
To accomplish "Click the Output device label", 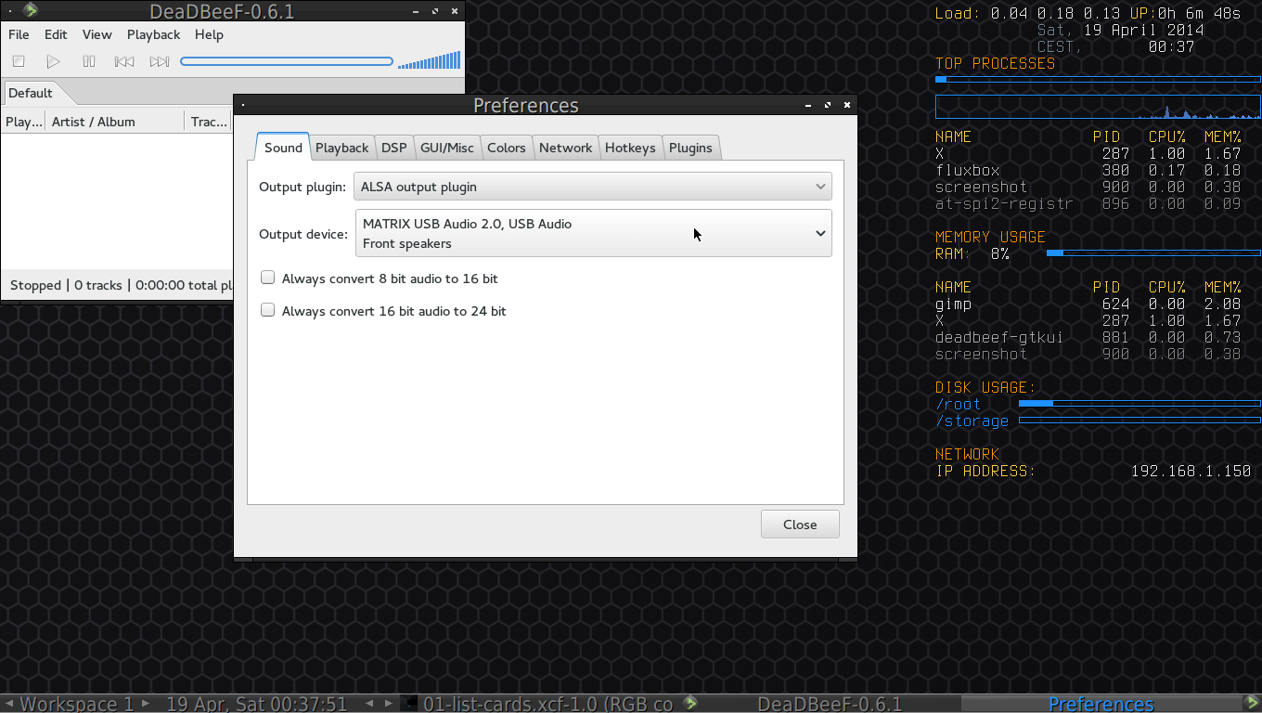I will 303,234.
